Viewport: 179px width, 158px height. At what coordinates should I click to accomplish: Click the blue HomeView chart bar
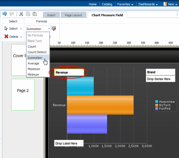80,86
